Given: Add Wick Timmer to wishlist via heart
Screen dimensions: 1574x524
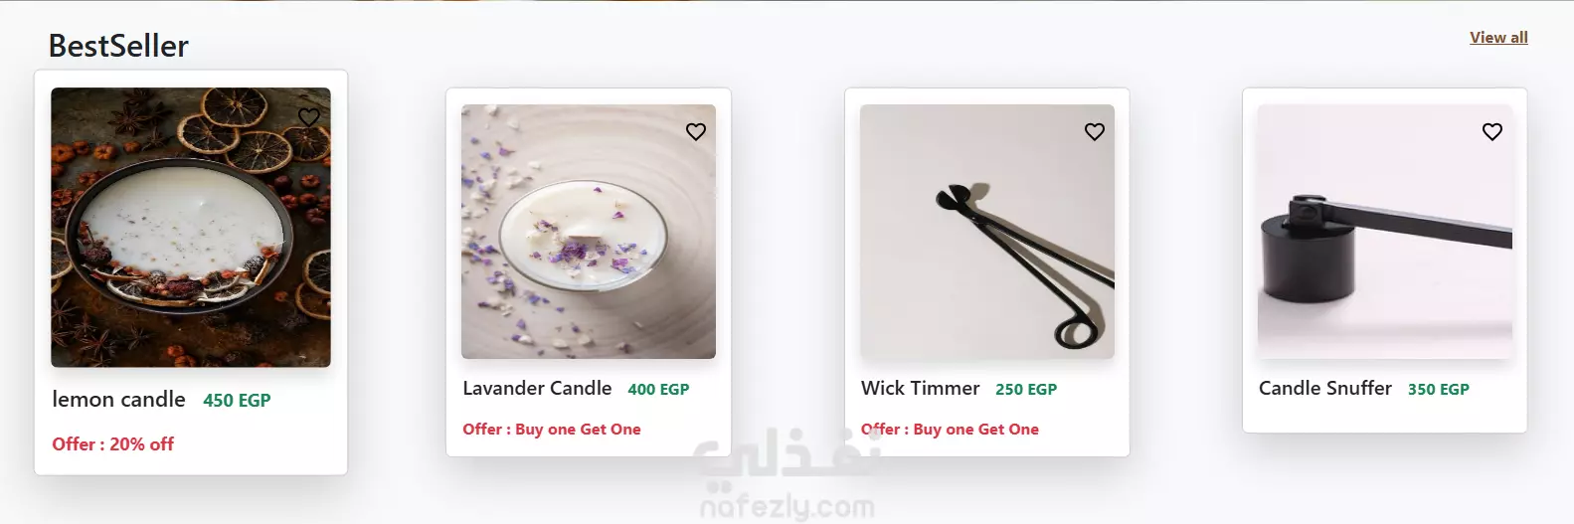Looking at the screenshot, I should tap(1095, 131).
